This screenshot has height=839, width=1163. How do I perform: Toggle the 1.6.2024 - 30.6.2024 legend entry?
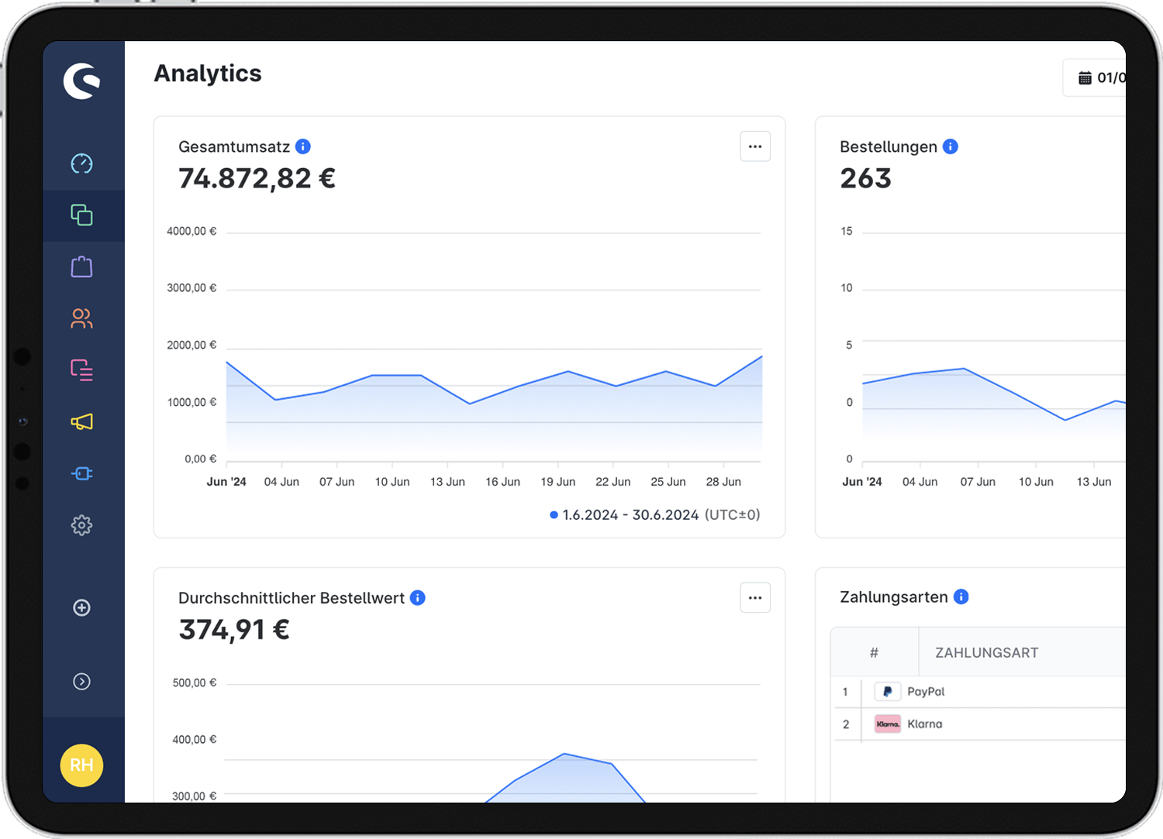click(655, 514)
